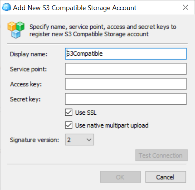Click the dialog title bar text
This screenshot has height=190, width=195.
(75, 8)
